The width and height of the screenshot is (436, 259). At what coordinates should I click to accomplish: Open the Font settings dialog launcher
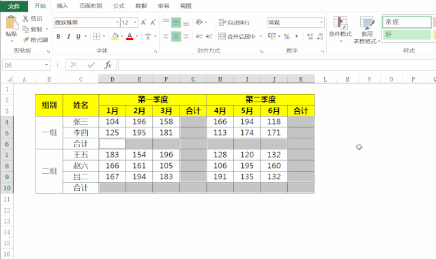point(156,51)
